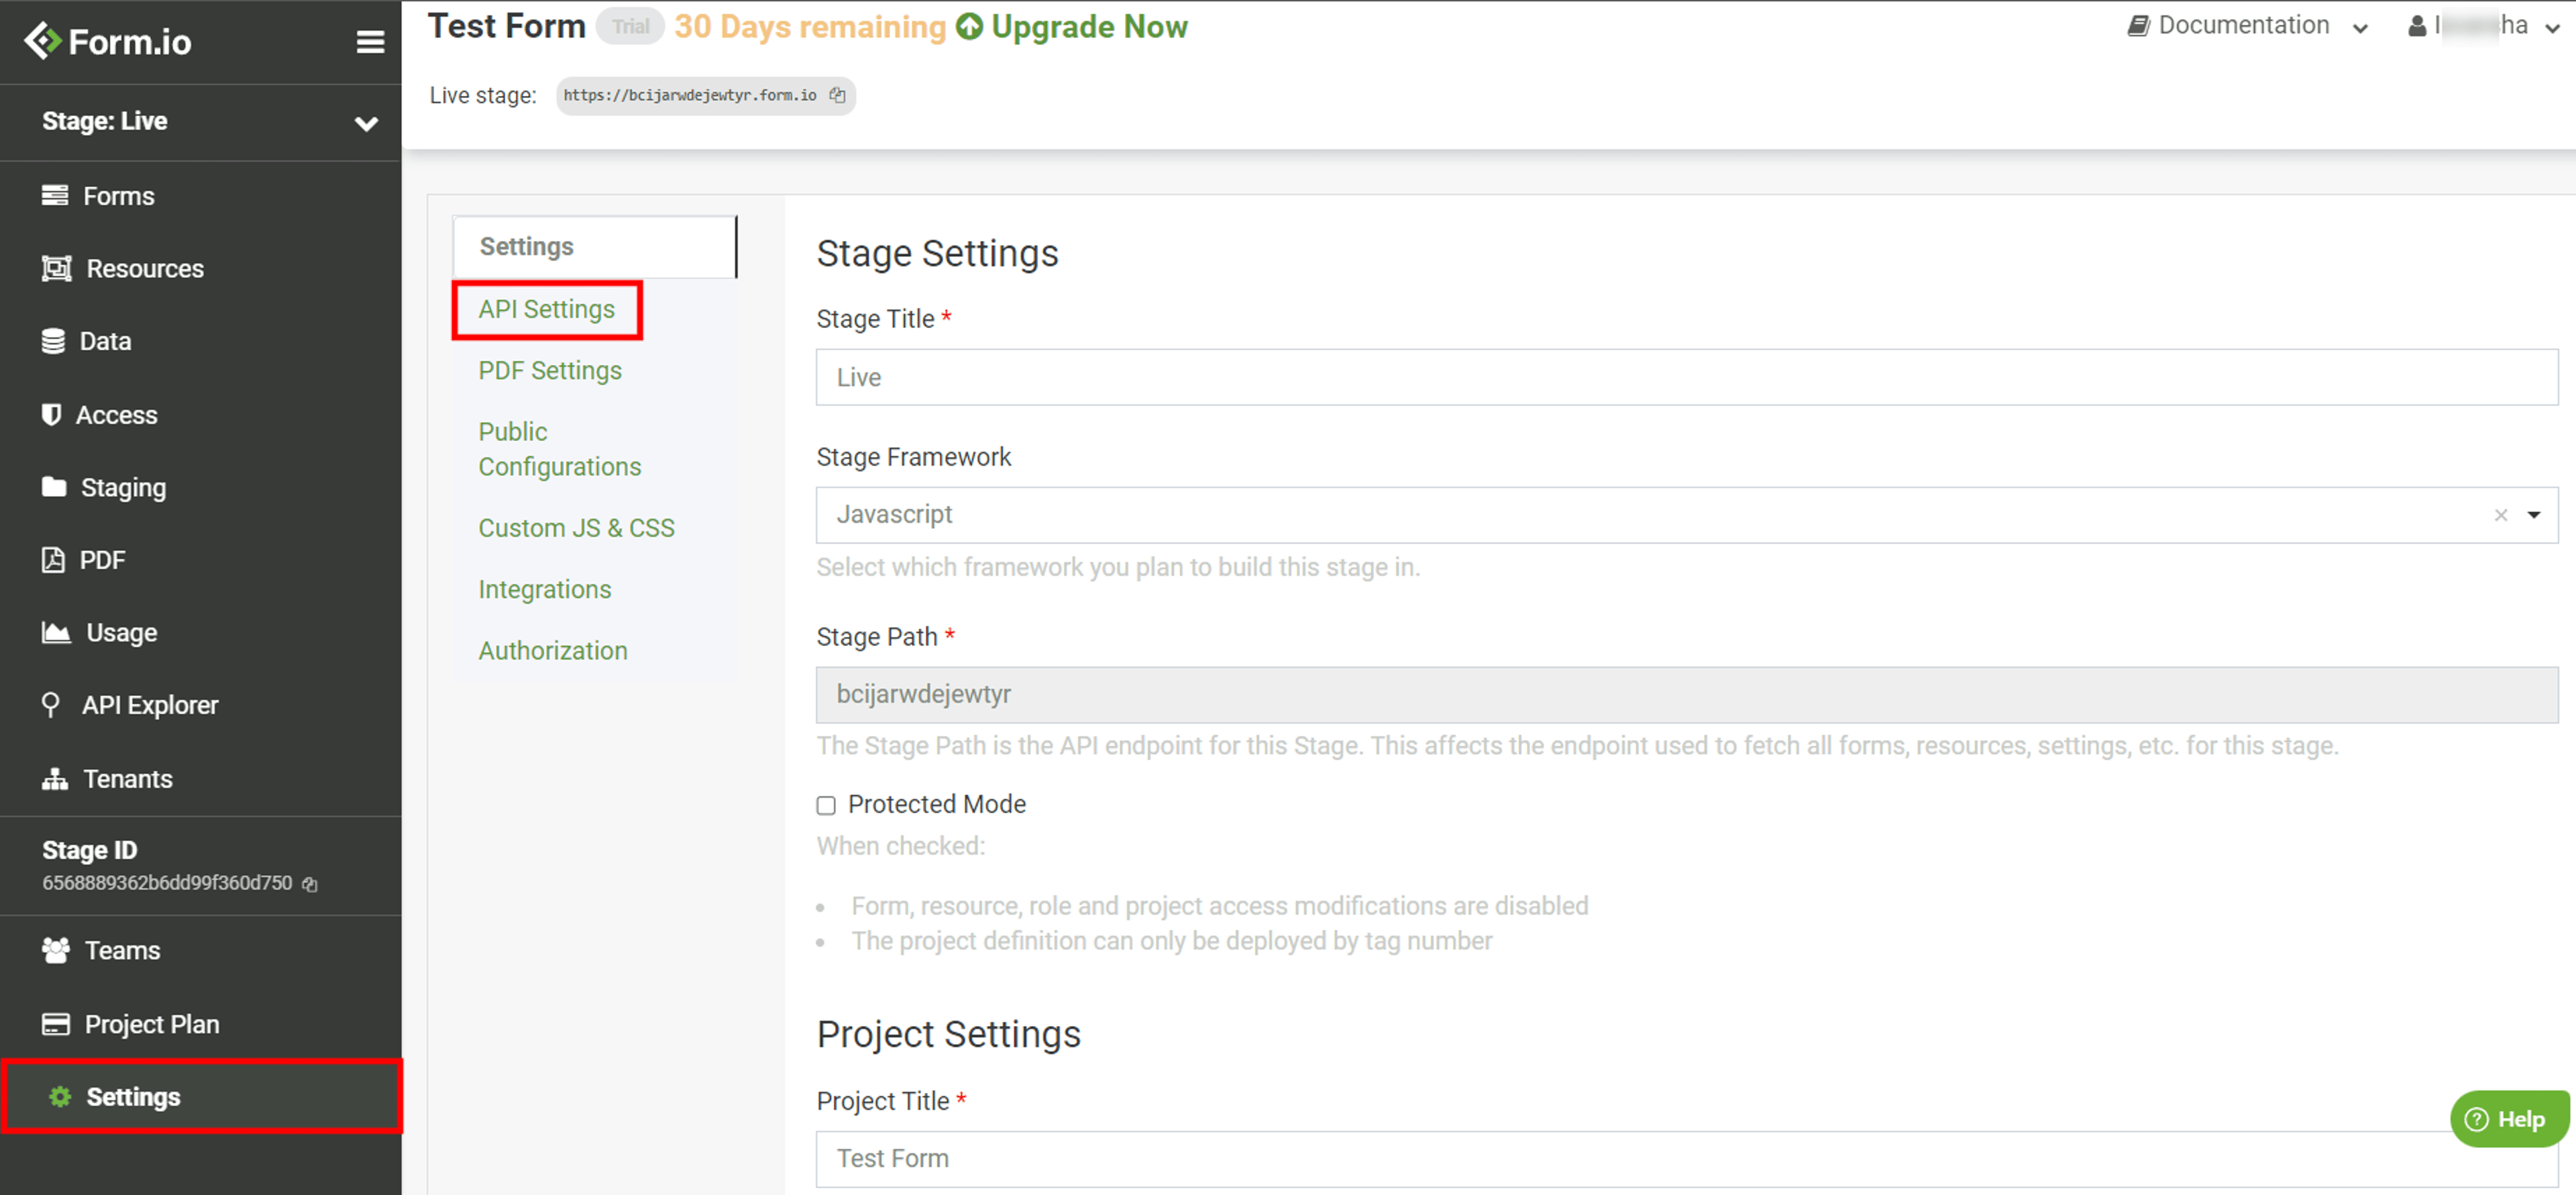Open Integrations settings
The height and width of the screenshot is (1195, 2576).
click(544, 589)
